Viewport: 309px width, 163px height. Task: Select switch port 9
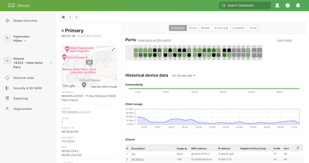[x=155, y=50]
